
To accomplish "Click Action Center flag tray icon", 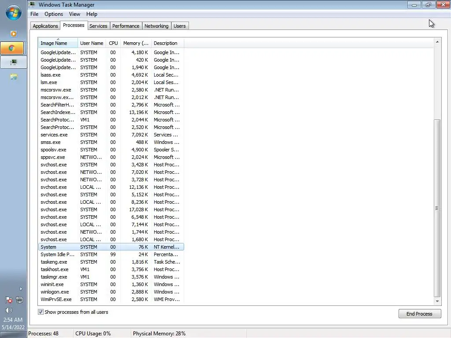I will (9, 300).
